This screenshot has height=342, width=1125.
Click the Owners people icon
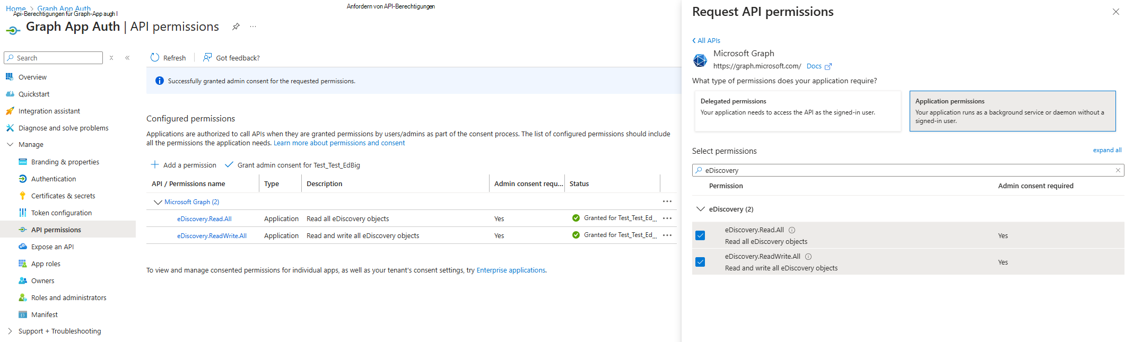(x=22, y=280)
